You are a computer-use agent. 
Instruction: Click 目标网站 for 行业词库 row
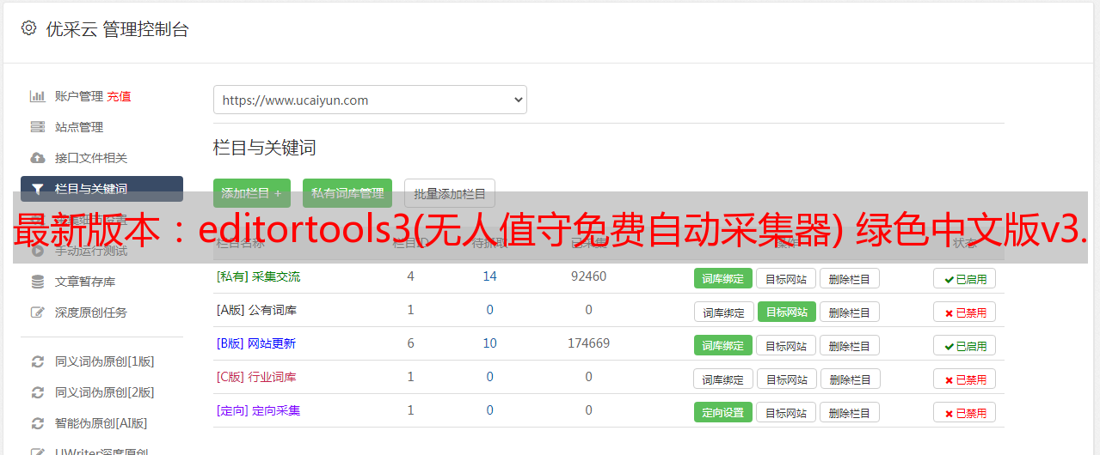(x=787, y=379)
